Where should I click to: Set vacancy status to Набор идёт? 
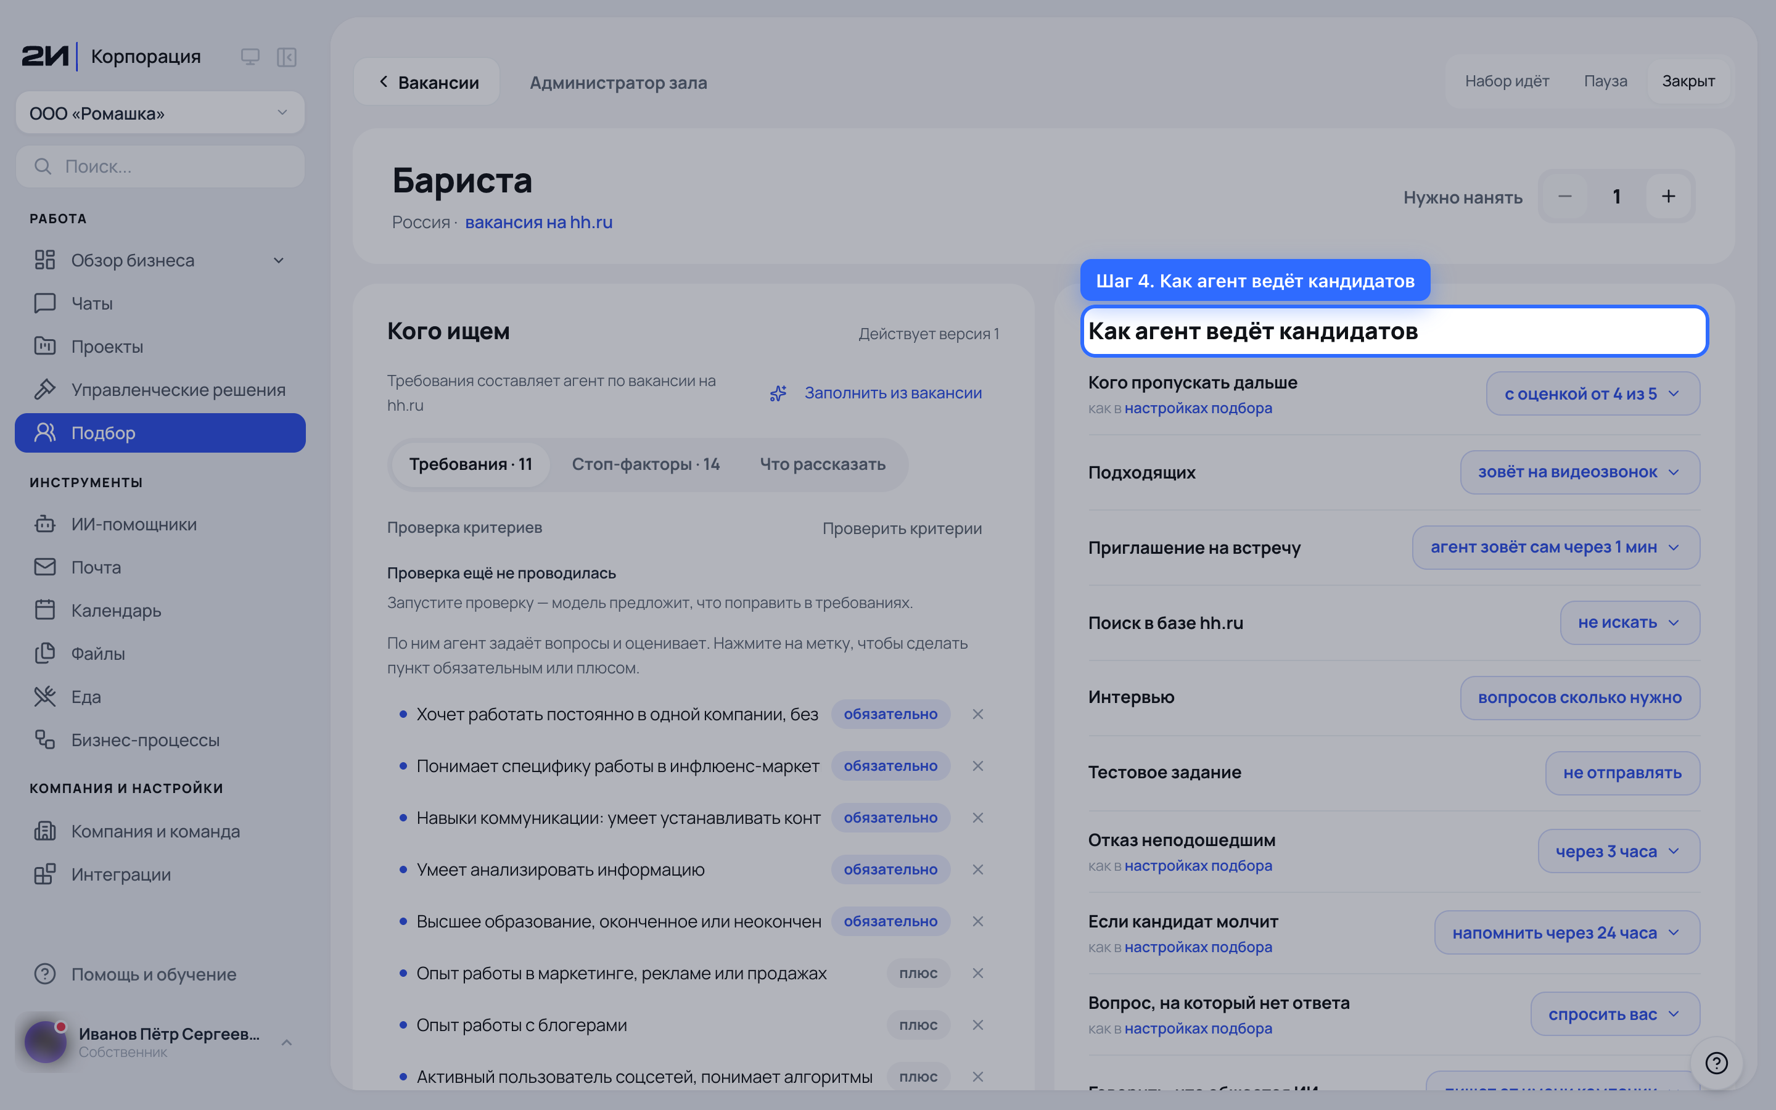(x=1507, y=81)
